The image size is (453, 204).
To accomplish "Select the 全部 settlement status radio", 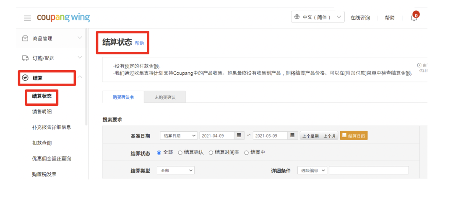I will click(159, 153).
